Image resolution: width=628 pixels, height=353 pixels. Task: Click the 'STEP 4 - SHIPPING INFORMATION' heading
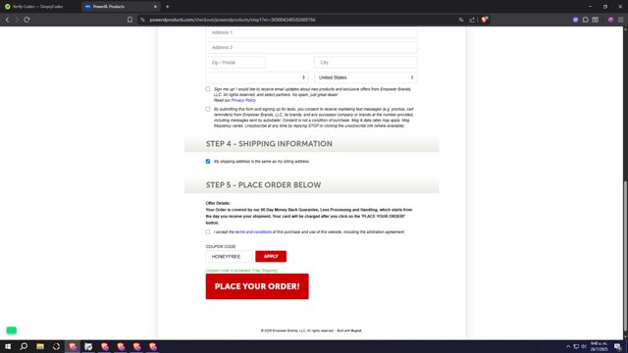click(269, 144)
